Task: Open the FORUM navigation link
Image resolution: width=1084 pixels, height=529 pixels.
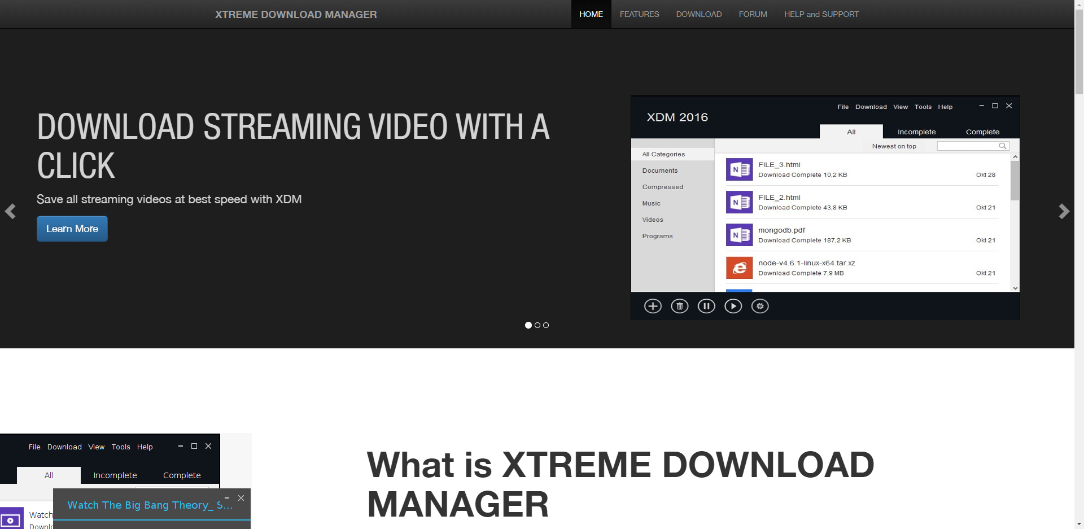Action: [x=753, y=14]
